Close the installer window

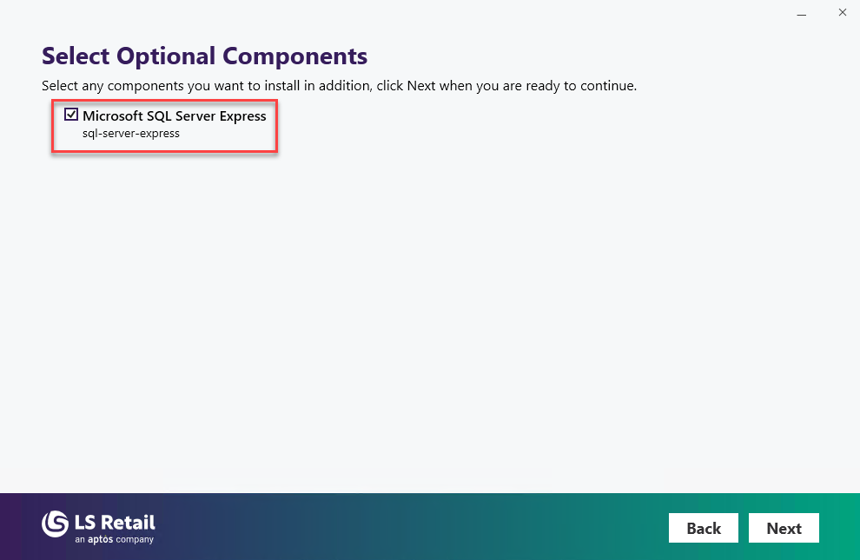[x=843, y=12]
